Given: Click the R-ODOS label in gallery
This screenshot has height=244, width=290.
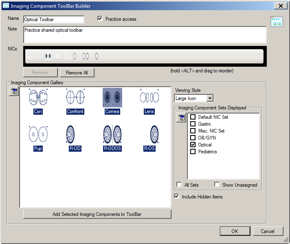Looking at the screenshot, I should (112, 148).
